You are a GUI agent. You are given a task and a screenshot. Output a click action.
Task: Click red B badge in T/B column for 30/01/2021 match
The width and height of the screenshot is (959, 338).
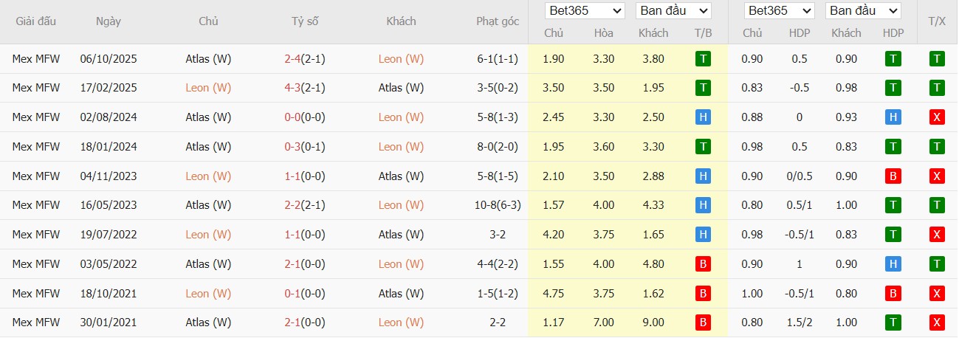click(703, 323)
